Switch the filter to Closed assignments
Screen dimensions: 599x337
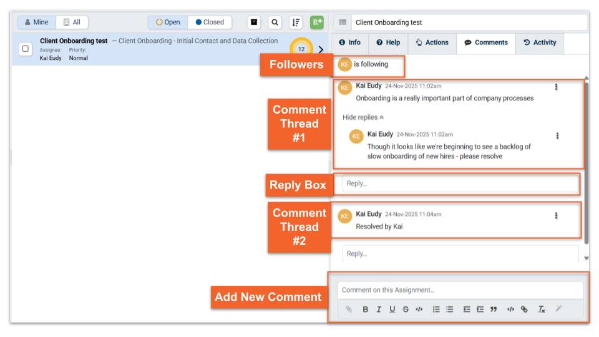(210, 22)
